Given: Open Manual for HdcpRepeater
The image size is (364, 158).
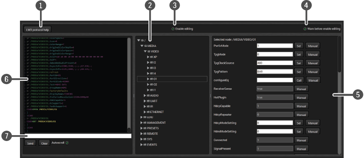Looking at the screenshot, I should click(301, 115).
